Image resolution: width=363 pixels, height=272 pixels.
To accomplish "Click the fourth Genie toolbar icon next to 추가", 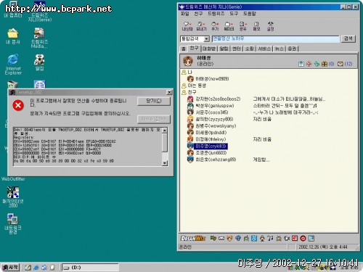I will tap(229, 26).
